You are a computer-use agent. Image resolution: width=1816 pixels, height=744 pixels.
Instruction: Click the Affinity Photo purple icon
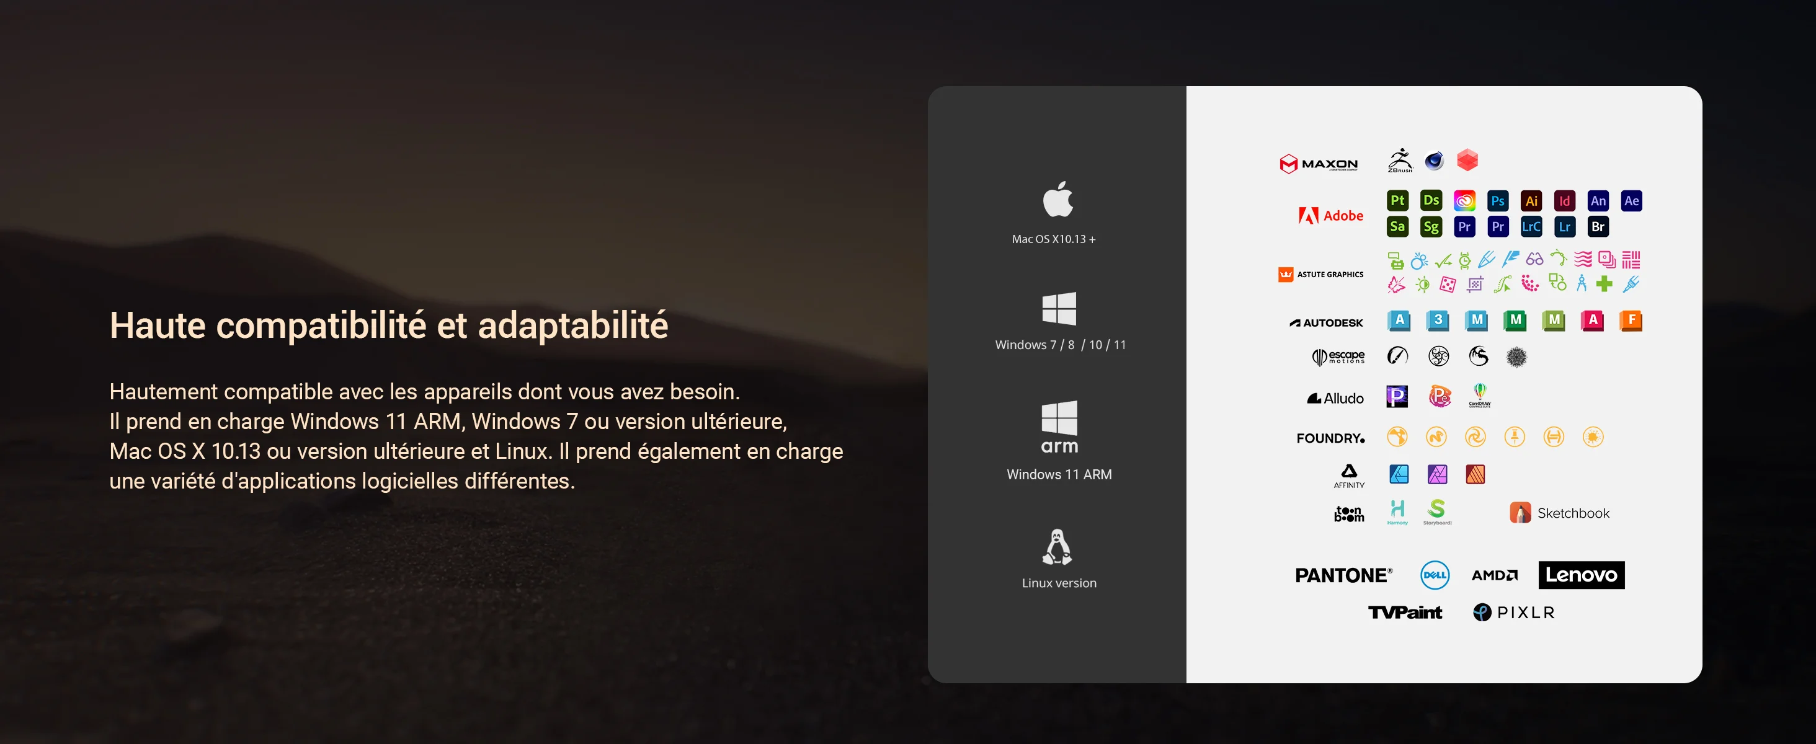[1438, 474]
